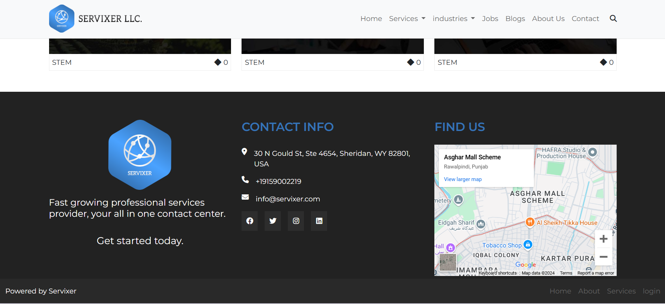The height and width of the screenshot is (304, 665).
Task: Open the Instagram social icon
Action: (x=296, y=221)
